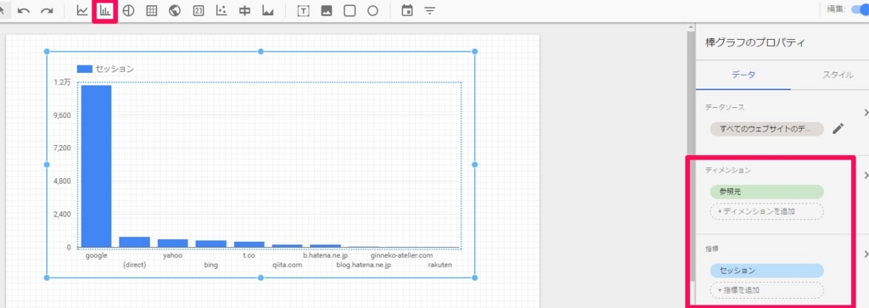Click the t.co axis label
Viewport: 869px width, 308px height.
coord(249,255)
